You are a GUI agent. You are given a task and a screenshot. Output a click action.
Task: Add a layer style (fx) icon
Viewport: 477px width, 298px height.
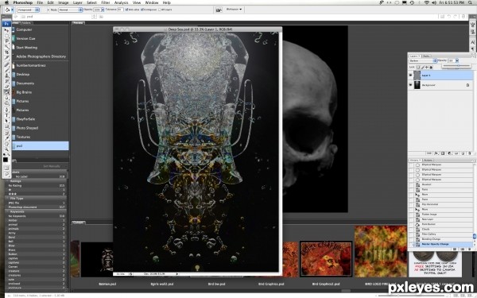436,153
